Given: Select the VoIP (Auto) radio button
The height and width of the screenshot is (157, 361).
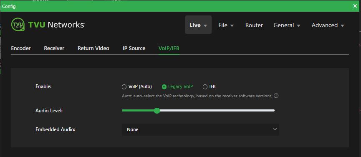Looking at the screenshot, I should [124, 87].
